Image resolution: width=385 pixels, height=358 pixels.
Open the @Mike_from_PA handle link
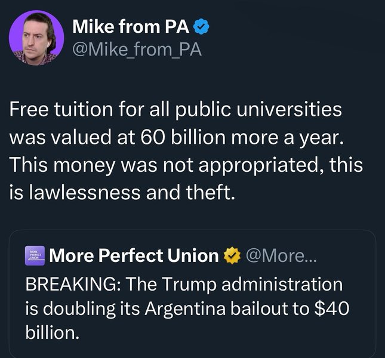(136, 50)
